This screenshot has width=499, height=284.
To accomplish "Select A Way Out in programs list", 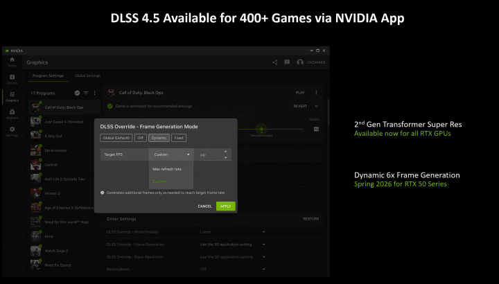I will 64,136.
